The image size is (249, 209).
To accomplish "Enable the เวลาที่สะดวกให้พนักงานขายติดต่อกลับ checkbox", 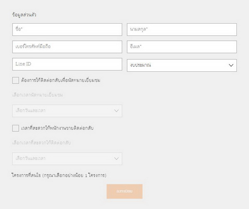I will (16, 128).
